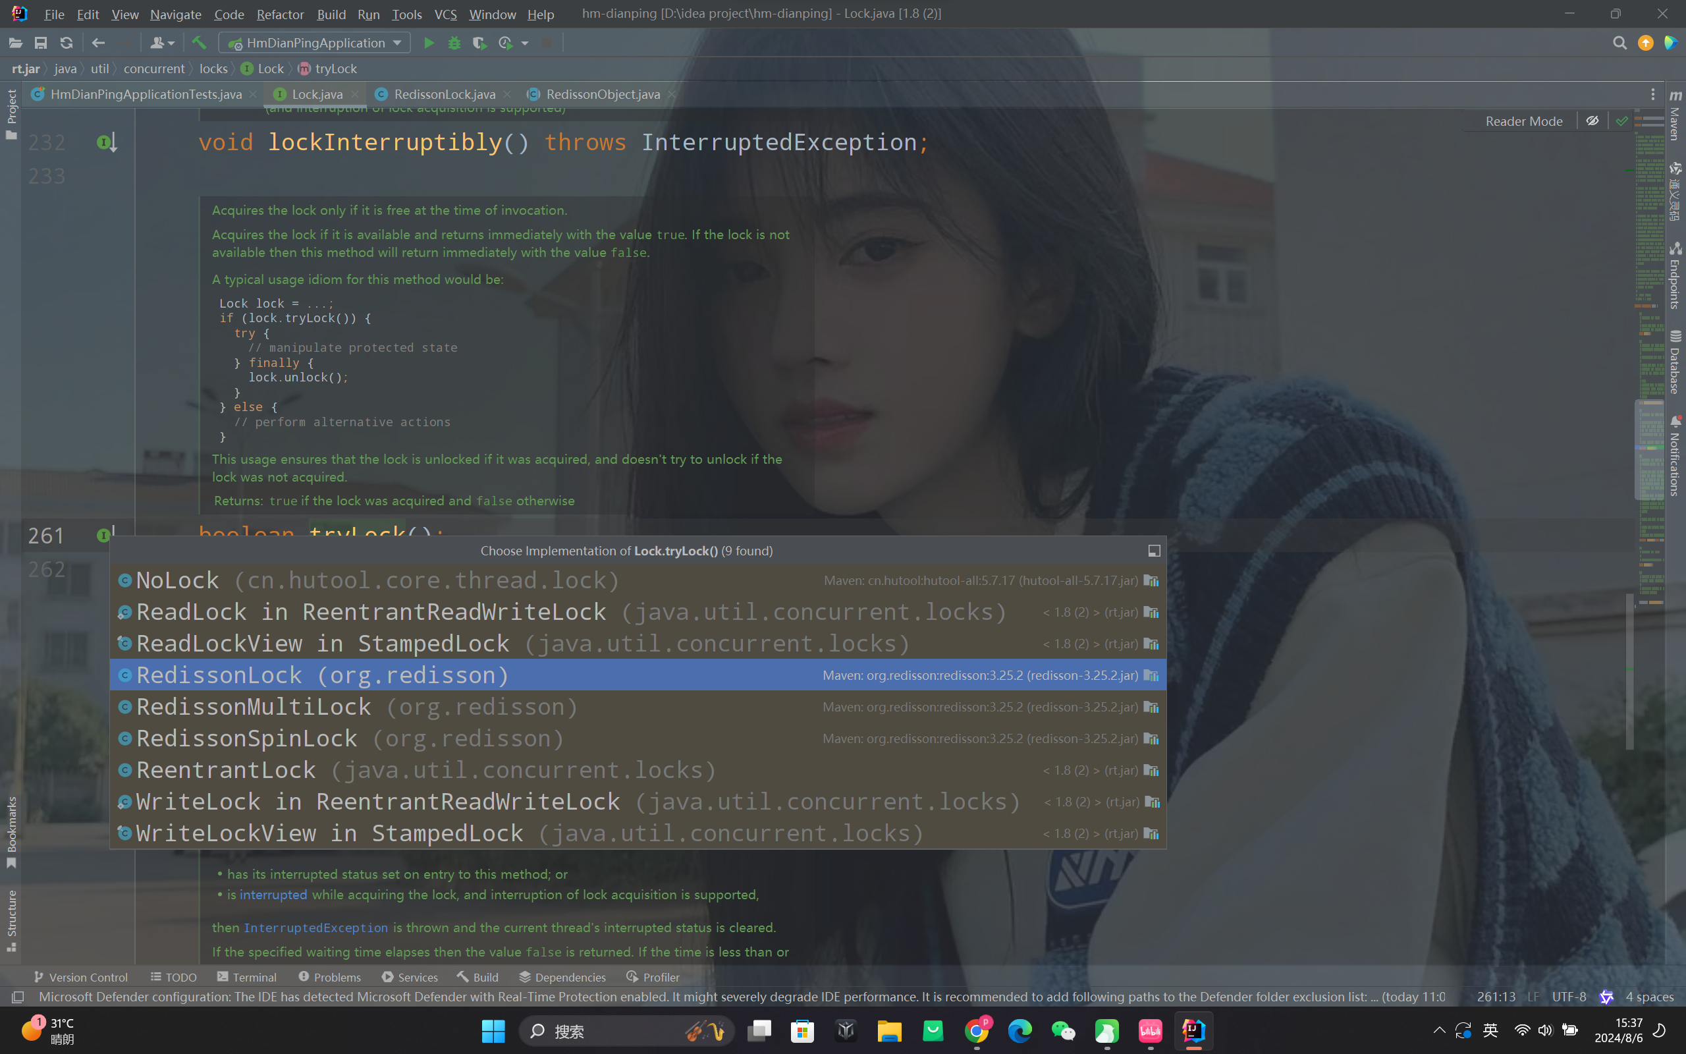
Task: Run HmDianPingApplication with green play icon
Action: pyautogui.click(x=429, y=43)
